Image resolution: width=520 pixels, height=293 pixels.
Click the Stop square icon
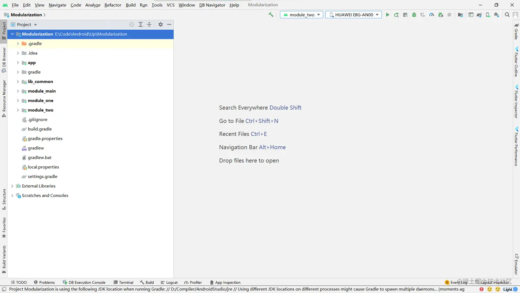(449, 15)
